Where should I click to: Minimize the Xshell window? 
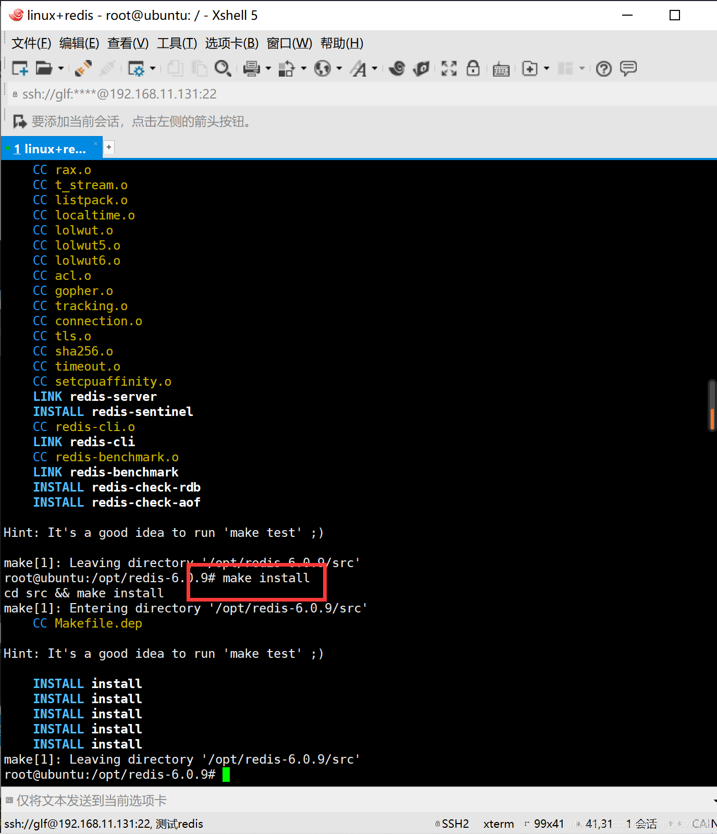pyautogui.click(x=627, y=15)
